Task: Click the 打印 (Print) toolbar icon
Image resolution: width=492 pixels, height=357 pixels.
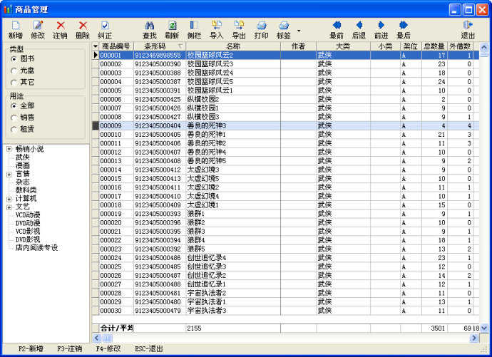Action: click(x=262, y=29)
